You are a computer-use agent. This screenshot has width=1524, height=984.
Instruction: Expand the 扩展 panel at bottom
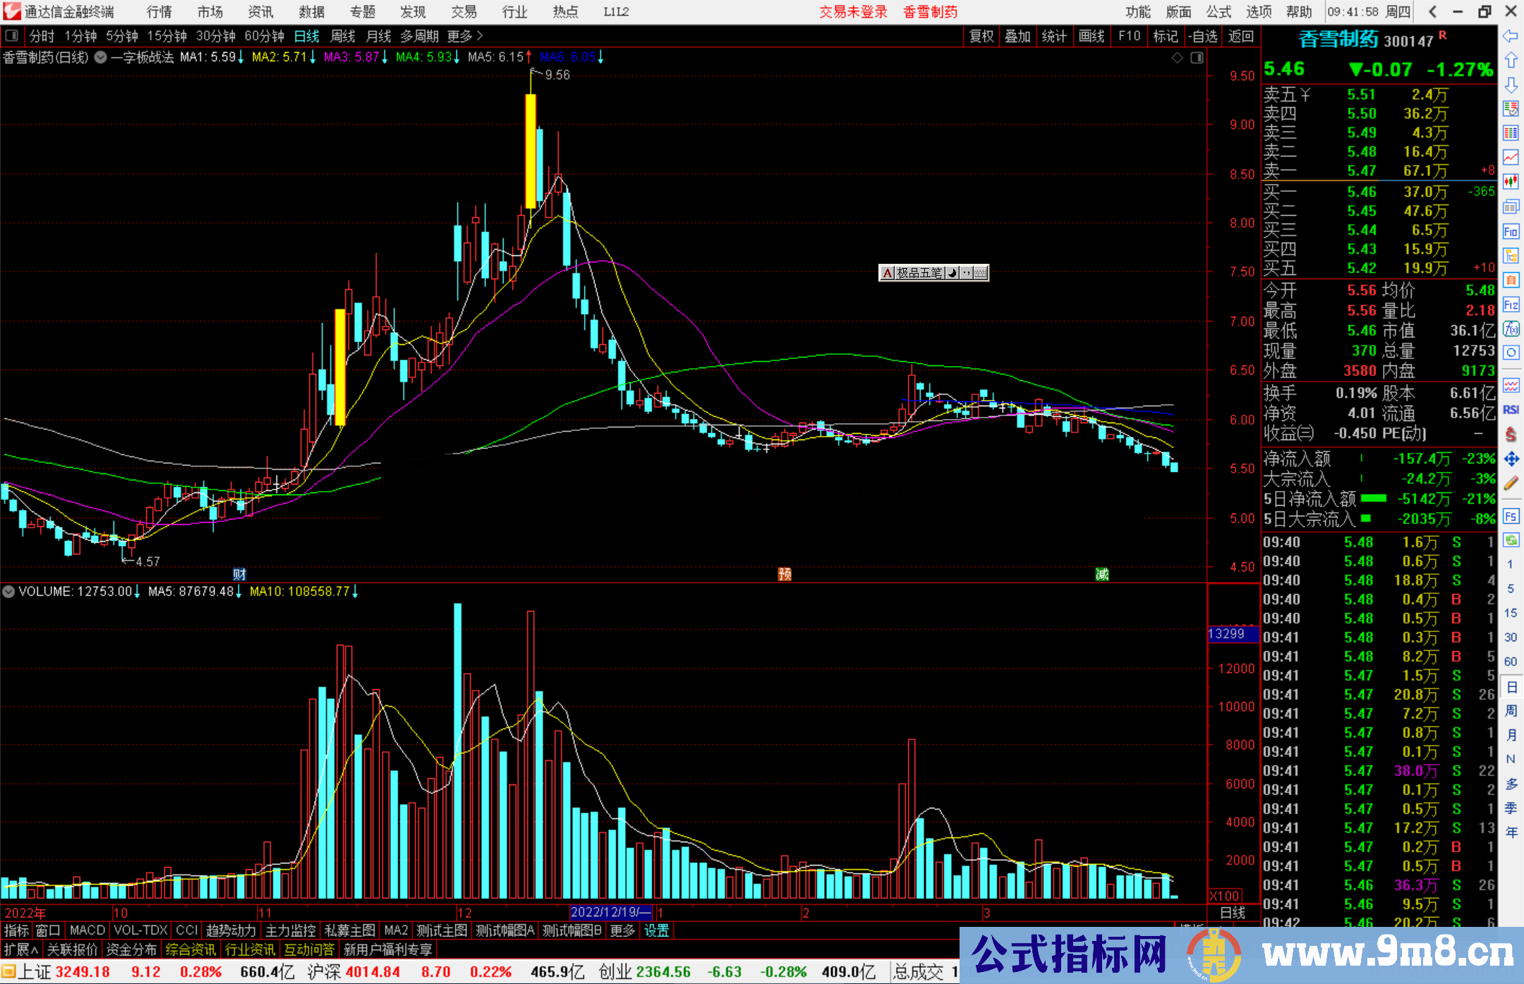pyautogui.click(x=21, y=949)
